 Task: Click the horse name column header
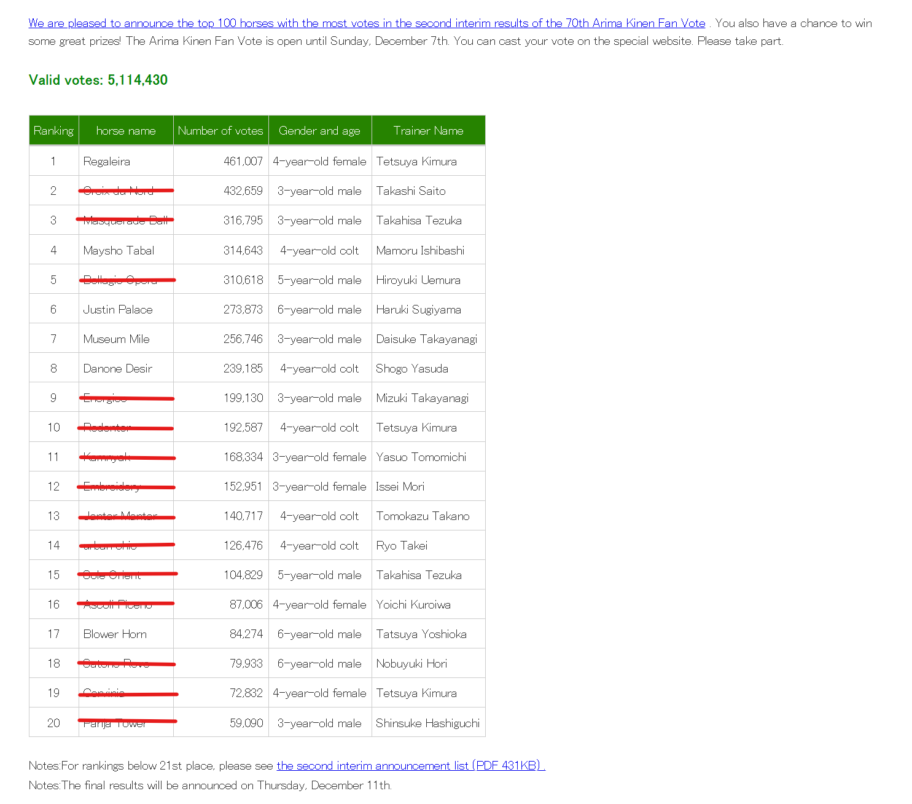[x=126, y=130]
